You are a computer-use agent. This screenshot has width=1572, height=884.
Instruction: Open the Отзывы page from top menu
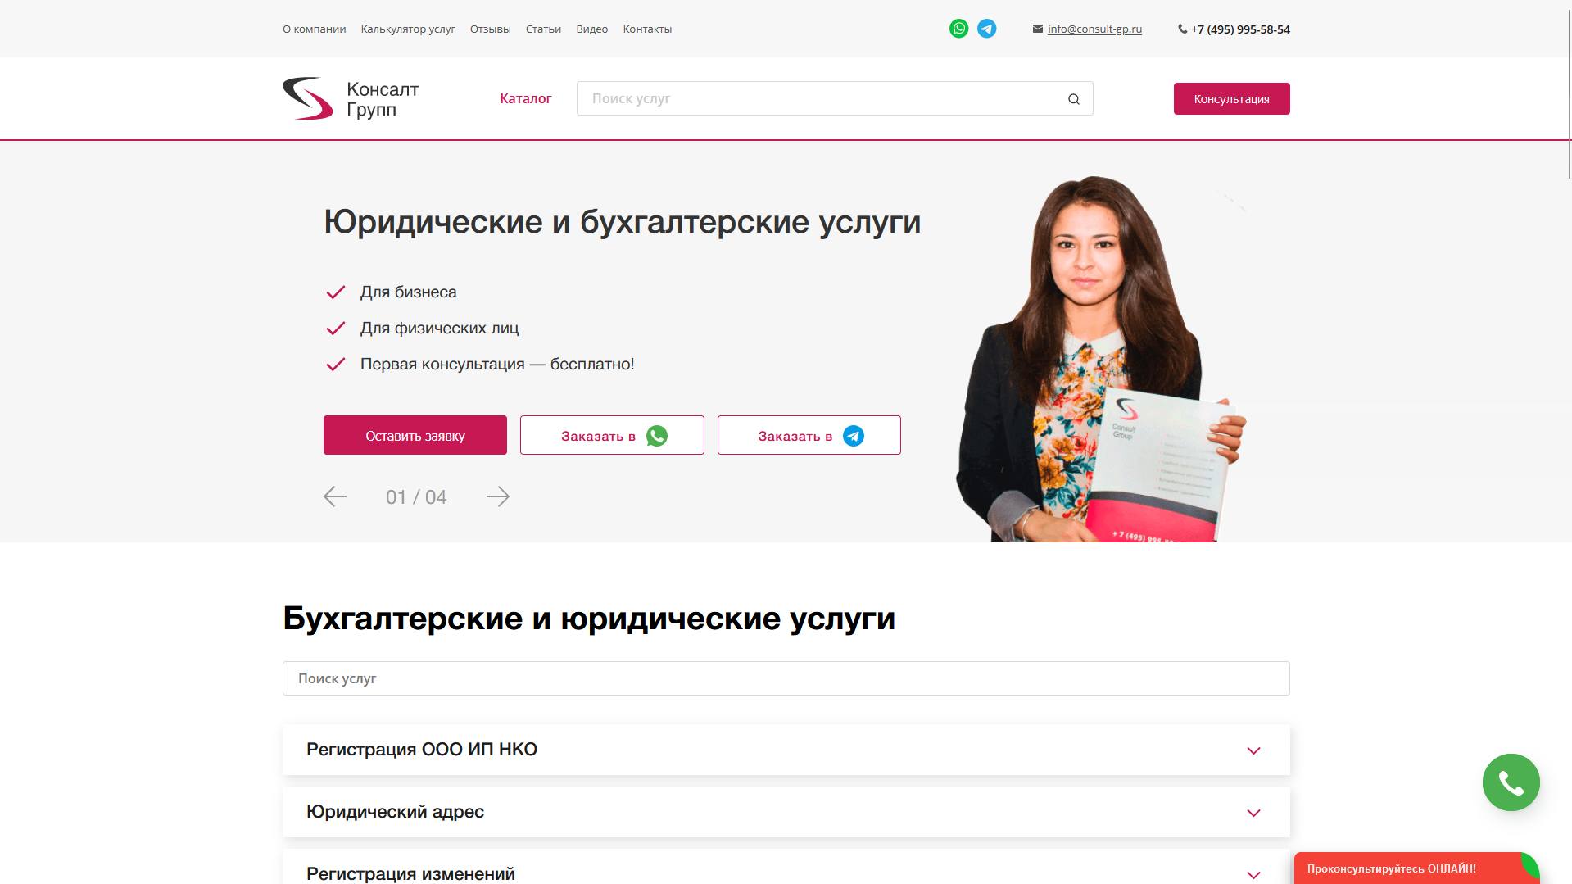click(490, 29)
